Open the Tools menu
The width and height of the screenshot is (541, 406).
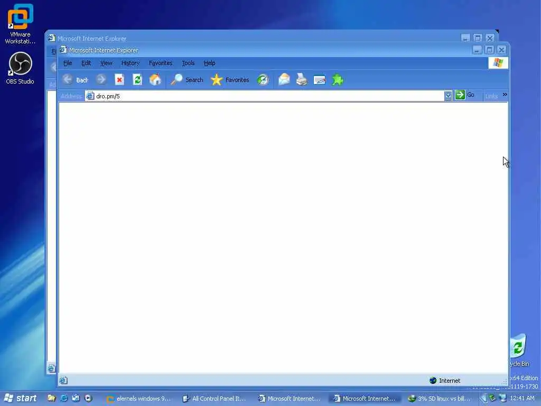188,63
